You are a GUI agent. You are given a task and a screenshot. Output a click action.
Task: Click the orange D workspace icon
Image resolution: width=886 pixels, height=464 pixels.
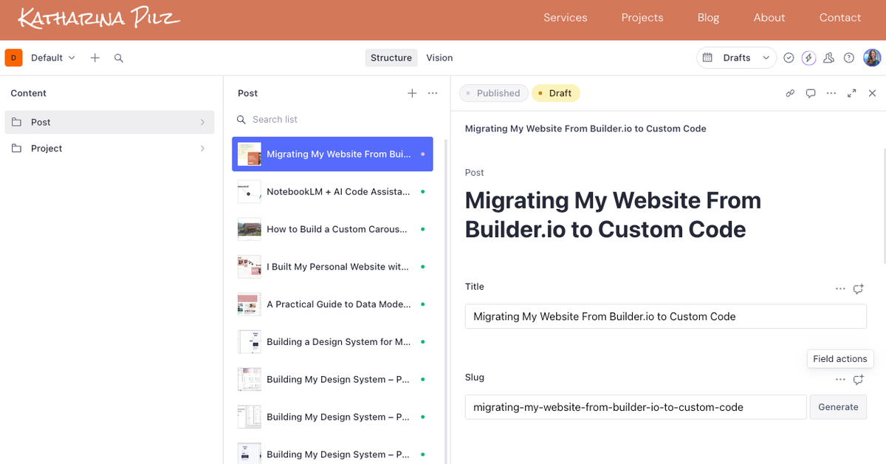coord(14,58)
